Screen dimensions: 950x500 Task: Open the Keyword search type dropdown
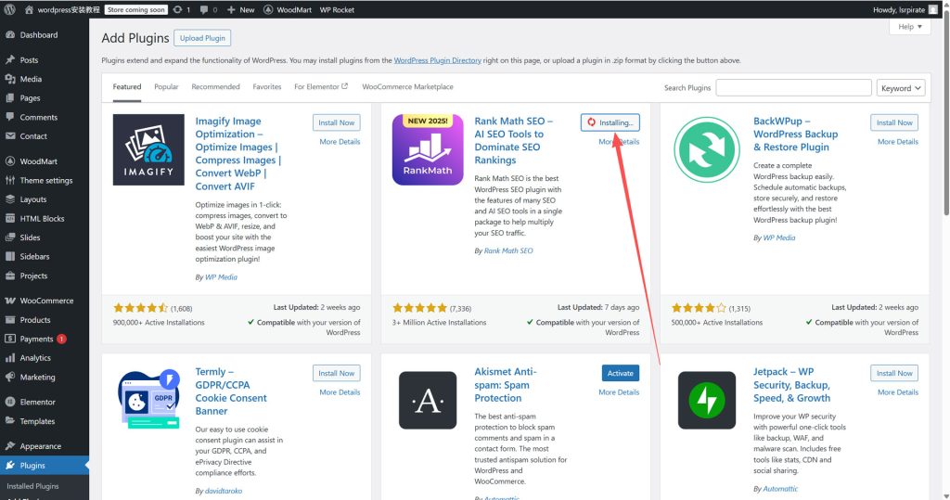(900, 88)
